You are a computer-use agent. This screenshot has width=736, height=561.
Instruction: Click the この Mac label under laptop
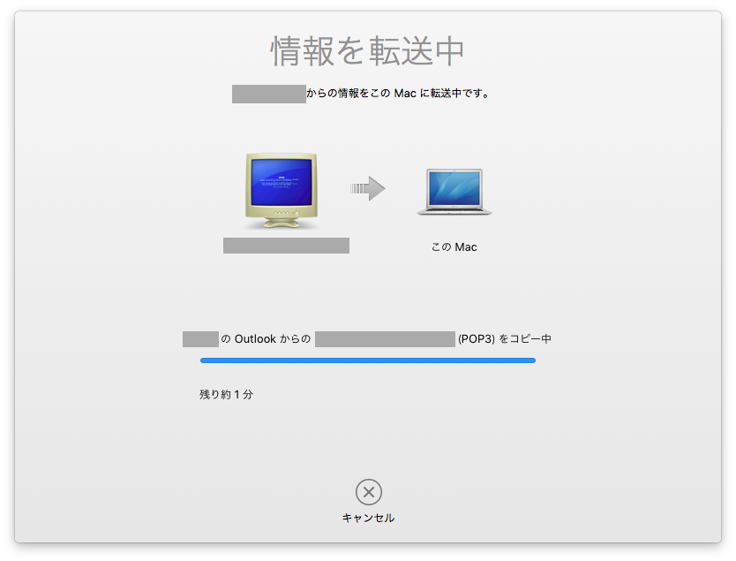click(x=454, y=246)
